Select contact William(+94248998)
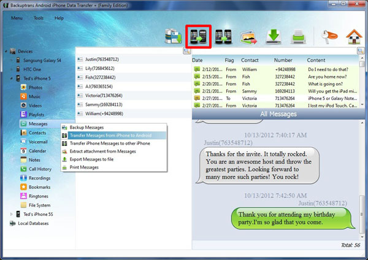The height and width of the screenshot is (260, 368). [x=134, y=113]
